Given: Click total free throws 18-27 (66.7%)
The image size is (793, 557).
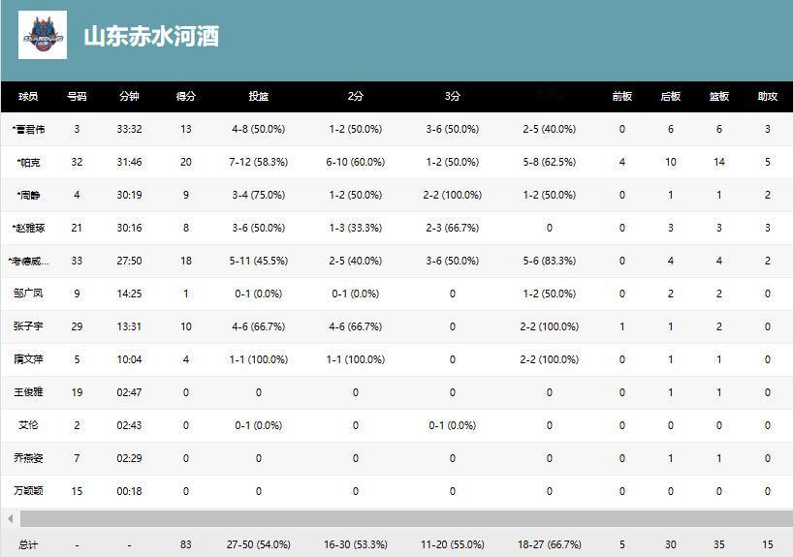Looking at the screenshot, I should [x=550, y=544].
